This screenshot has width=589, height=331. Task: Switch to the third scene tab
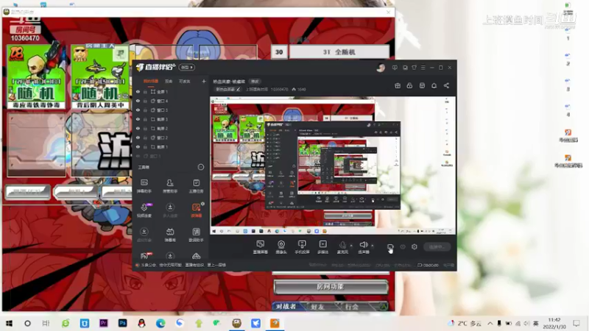click(x=185, y=81)
